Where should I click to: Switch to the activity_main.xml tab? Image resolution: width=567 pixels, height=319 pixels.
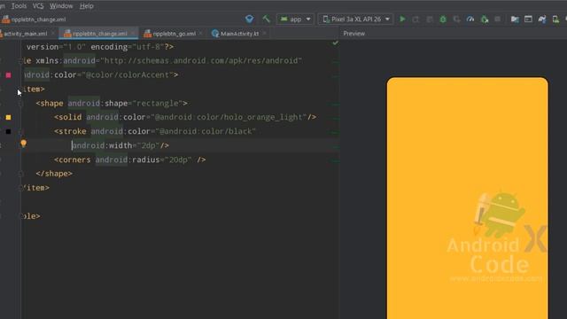coord(26,34)
